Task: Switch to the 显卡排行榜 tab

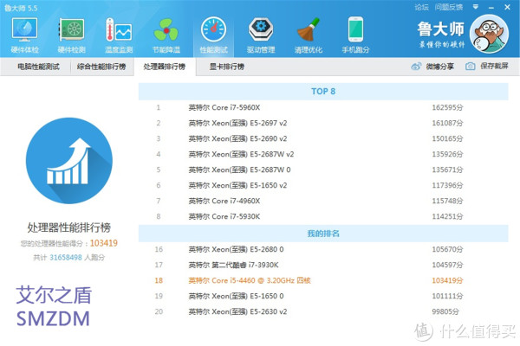Action: 227,67
